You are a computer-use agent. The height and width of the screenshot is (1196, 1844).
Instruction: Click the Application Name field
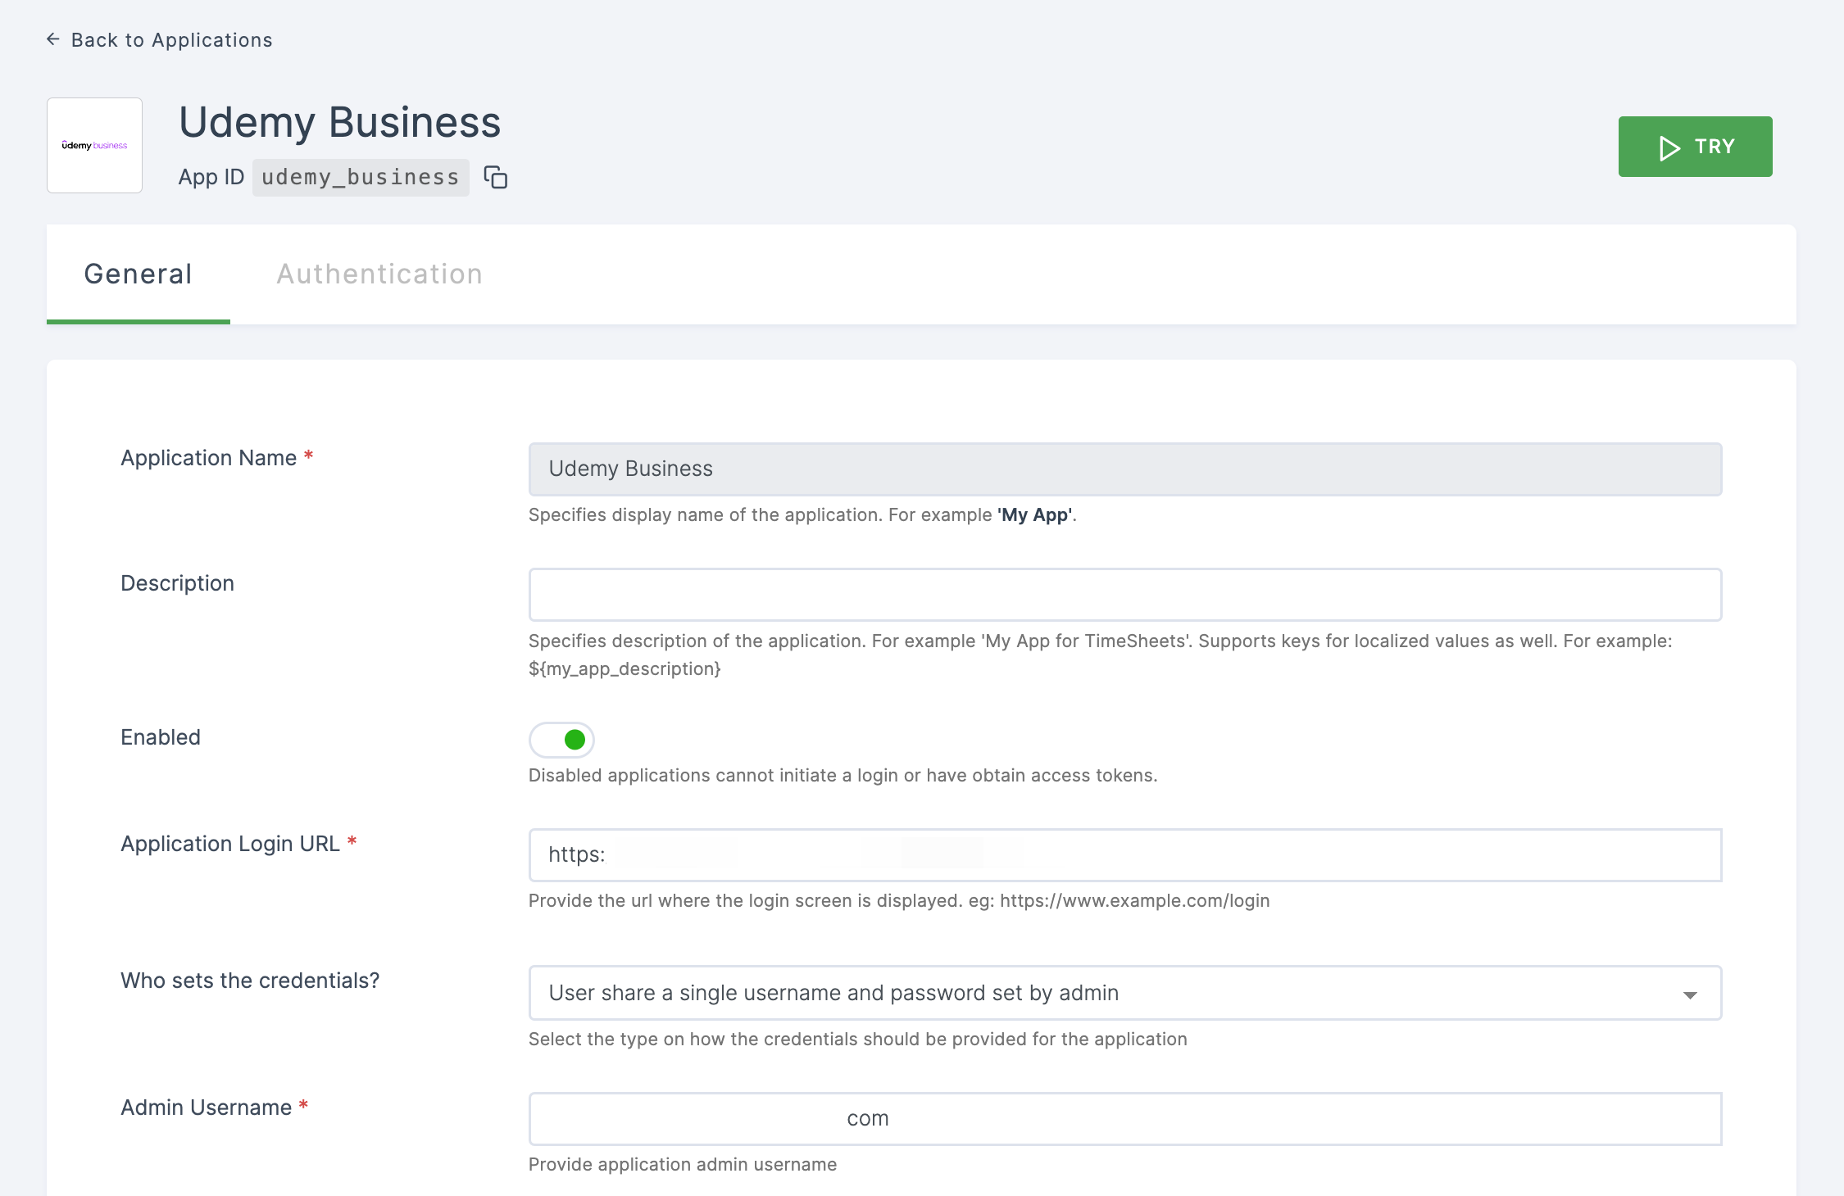tap(1125, 469)
